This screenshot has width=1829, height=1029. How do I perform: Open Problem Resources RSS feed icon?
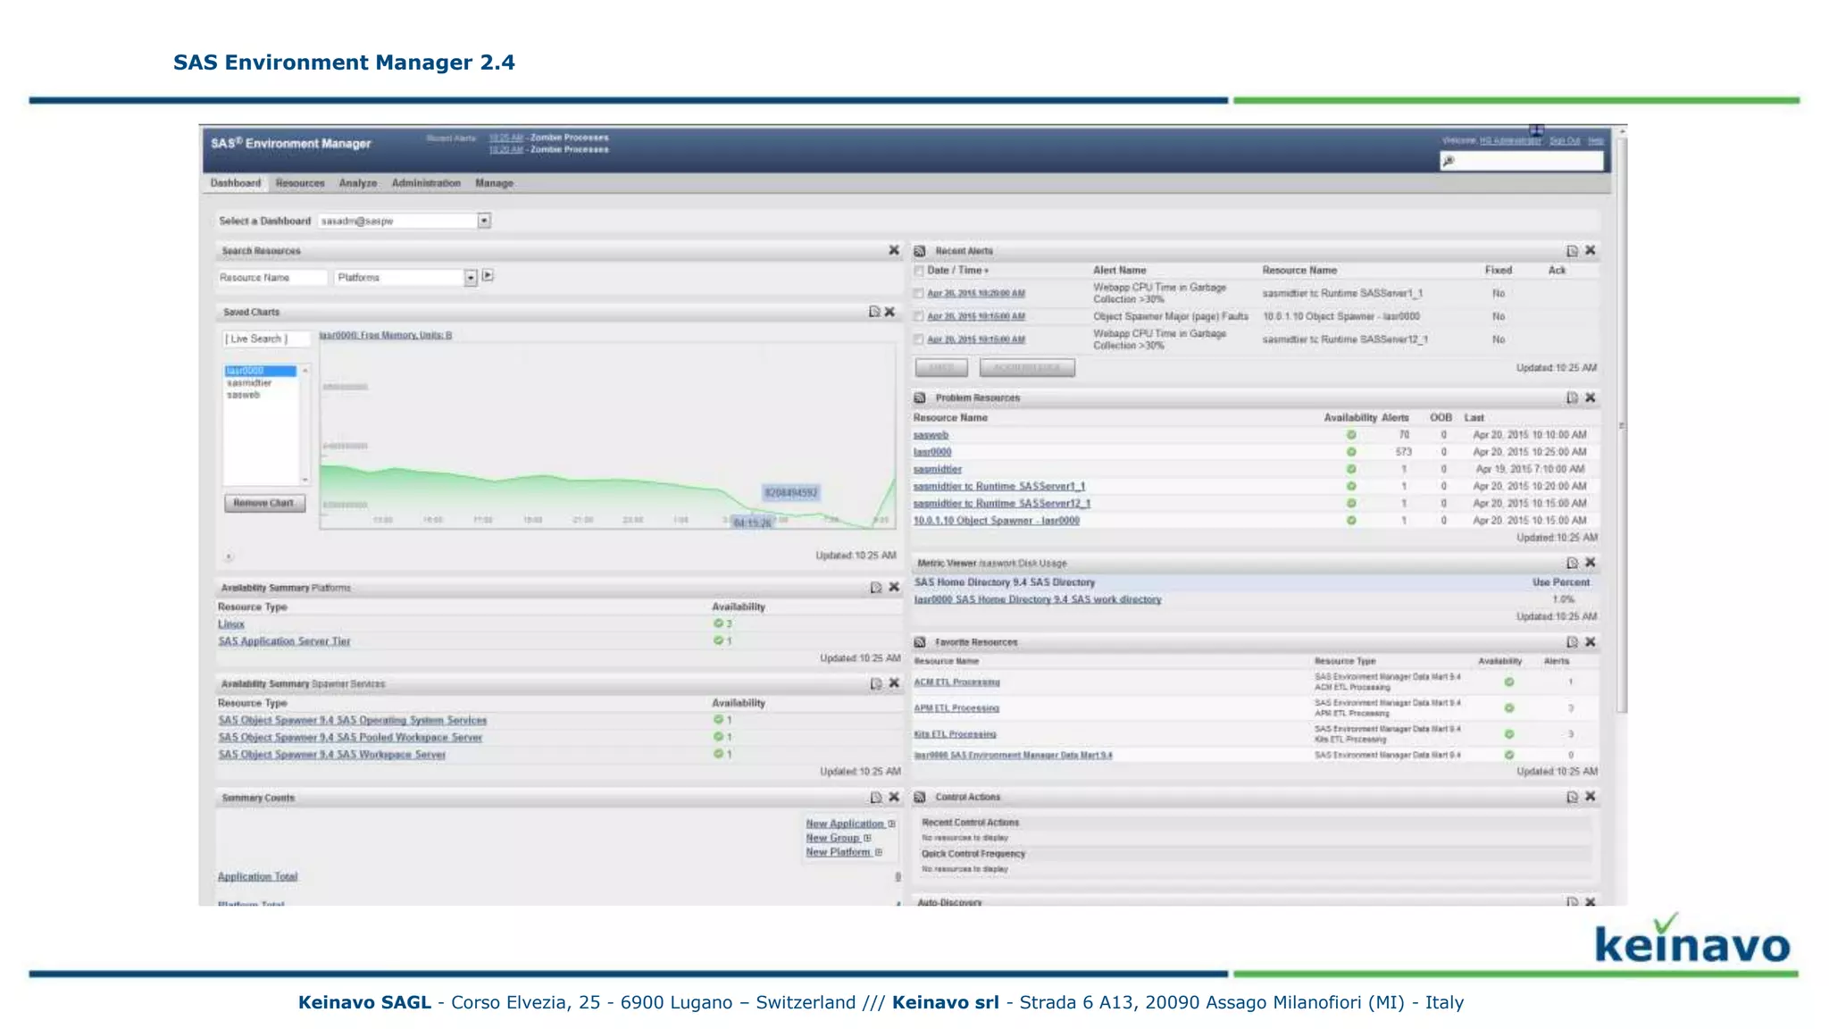click(x=920, y=397)
